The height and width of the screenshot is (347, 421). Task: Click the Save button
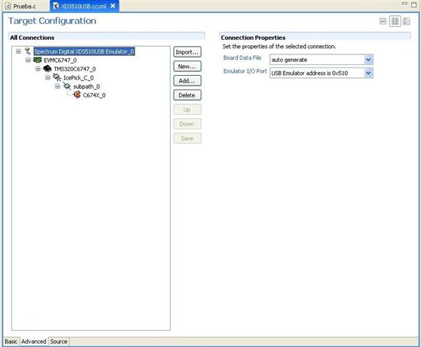tap(187, 138)
